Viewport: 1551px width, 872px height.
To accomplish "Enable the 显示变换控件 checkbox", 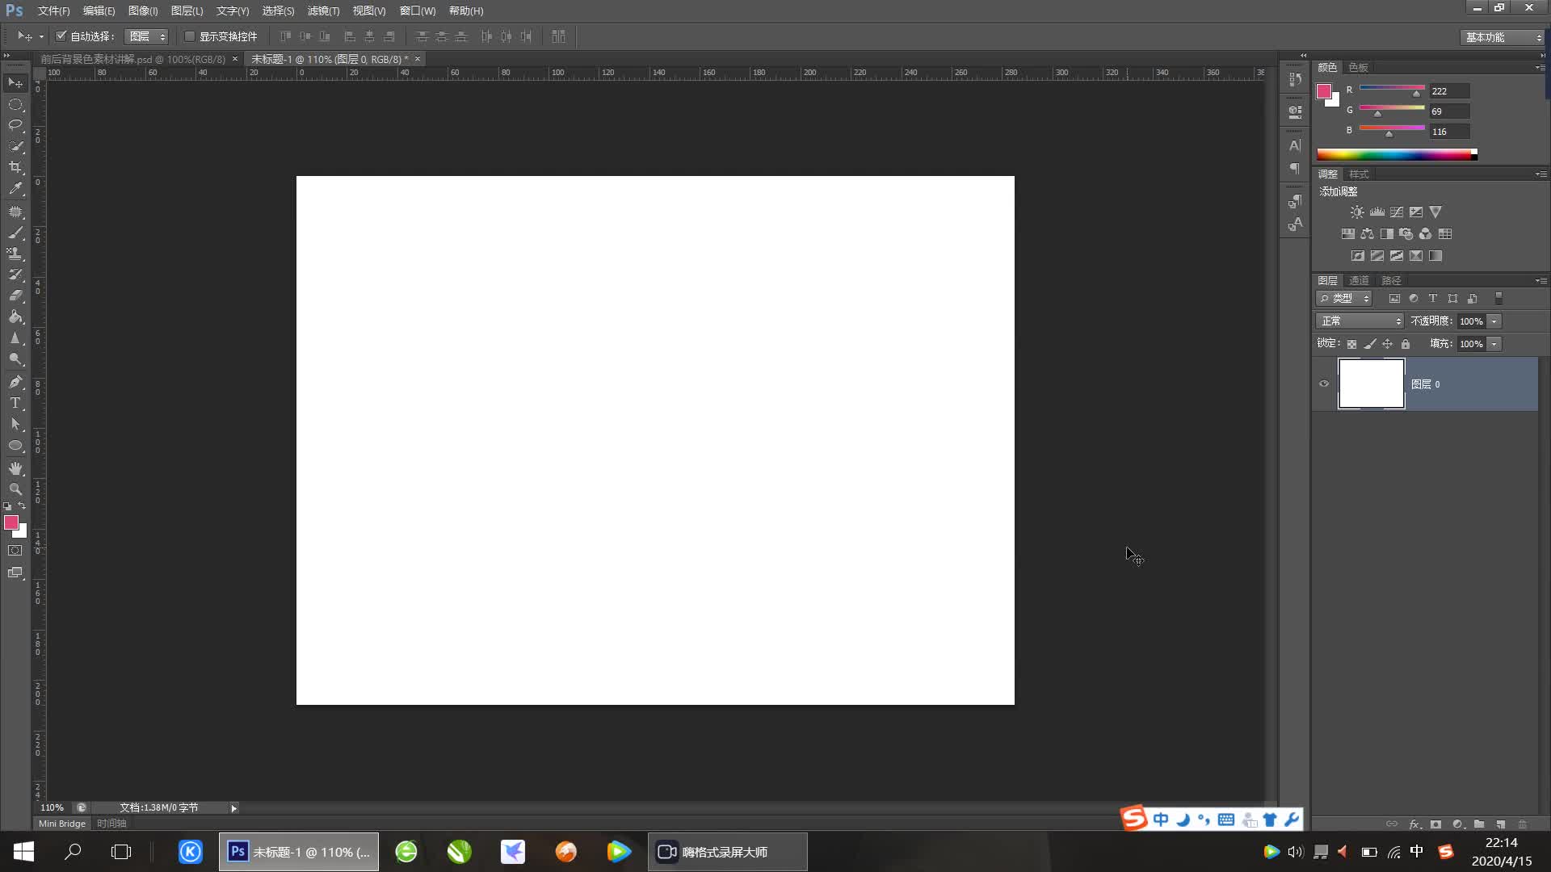I will [190, 36].
